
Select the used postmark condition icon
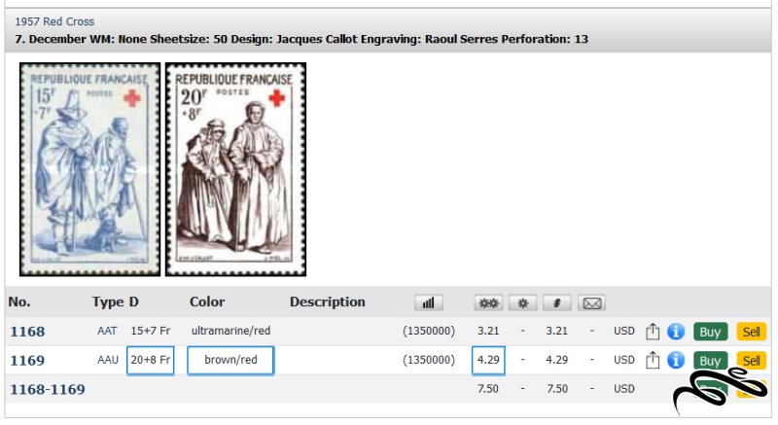pos(556,303)
